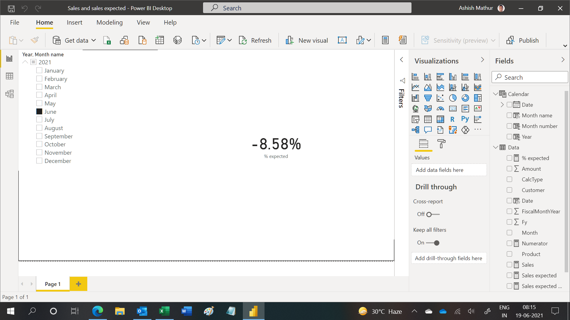This screenshot has width=570, height=320.
Task: Toggle Cross-report drill through switch
Action: pos(433,214)
